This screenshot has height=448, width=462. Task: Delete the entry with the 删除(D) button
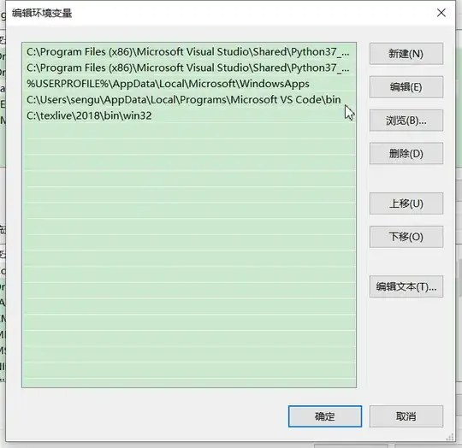pyautogui.click(x=406, y=153)
